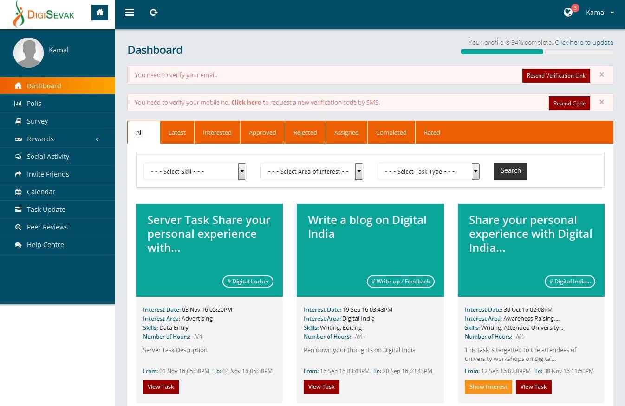
Task: Open Help Centre in the sidebar
Action: 45,245
